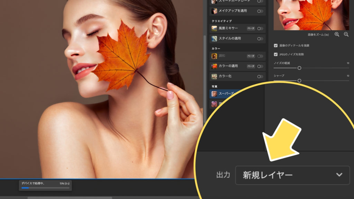Screen dimensions: 354x199
Task: Select the カラー化 filter icon
Action: tap(214, 76)
